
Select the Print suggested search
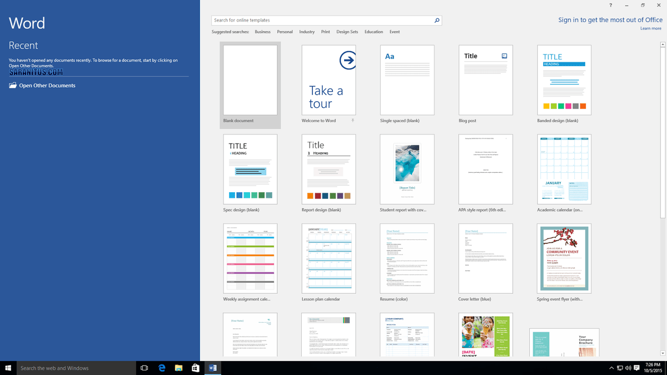tap(325, 32)
